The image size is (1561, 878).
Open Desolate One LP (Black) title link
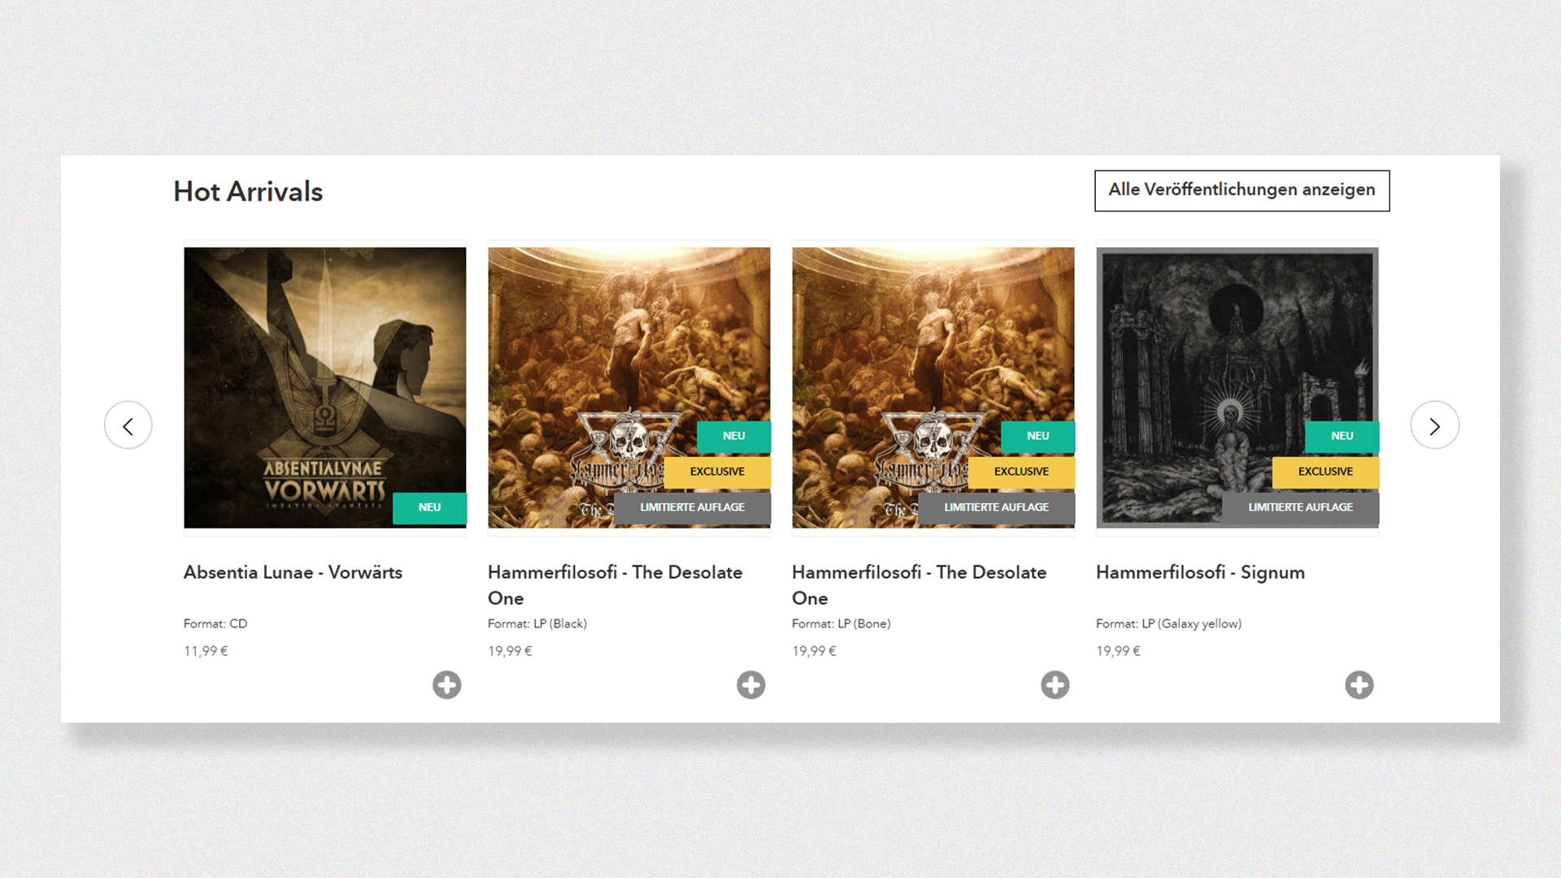pyautogui.click(x=615, y=585)
